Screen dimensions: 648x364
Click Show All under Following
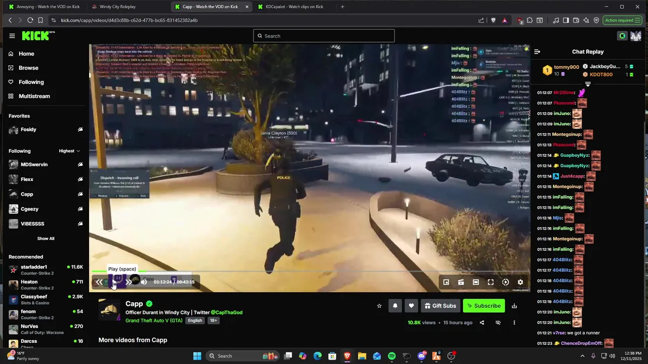pyautogui.click(x=46, y=239)
